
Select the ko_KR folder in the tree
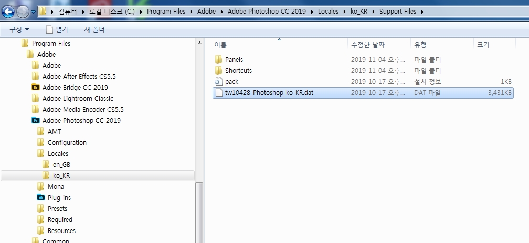pos(61,176)
